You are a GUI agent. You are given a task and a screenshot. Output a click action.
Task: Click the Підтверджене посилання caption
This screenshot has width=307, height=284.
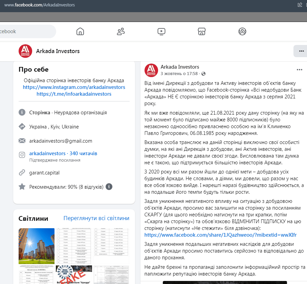55,160
